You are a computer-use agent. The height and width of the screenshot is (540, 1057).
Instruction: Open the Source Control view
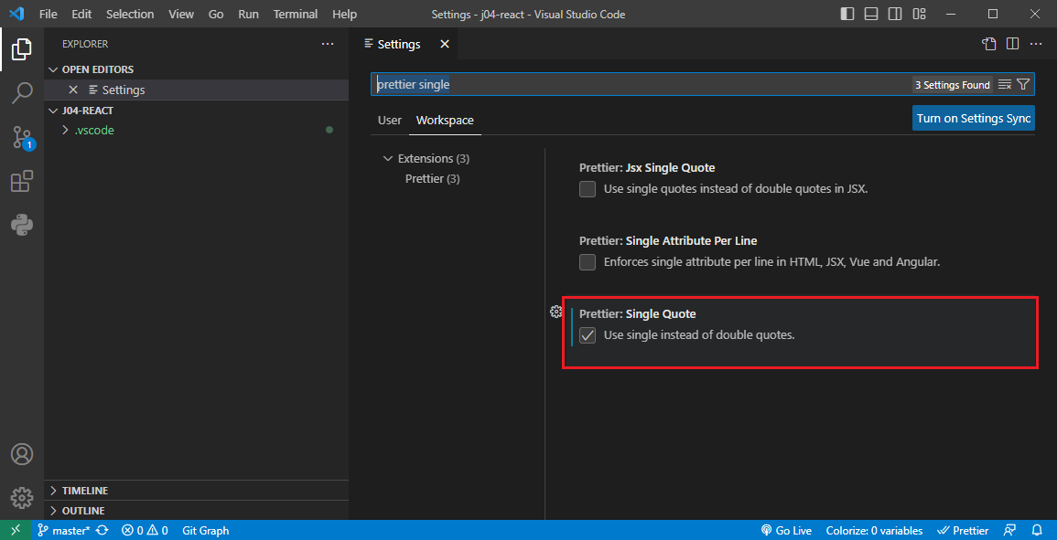click(22, 137)
